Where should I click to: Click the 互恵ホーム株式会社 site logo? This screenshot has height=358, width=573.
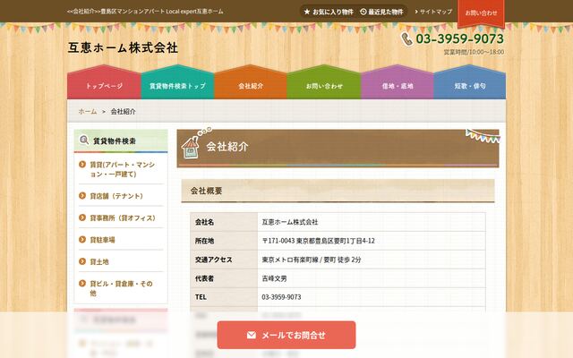click(x=123, y=47)
